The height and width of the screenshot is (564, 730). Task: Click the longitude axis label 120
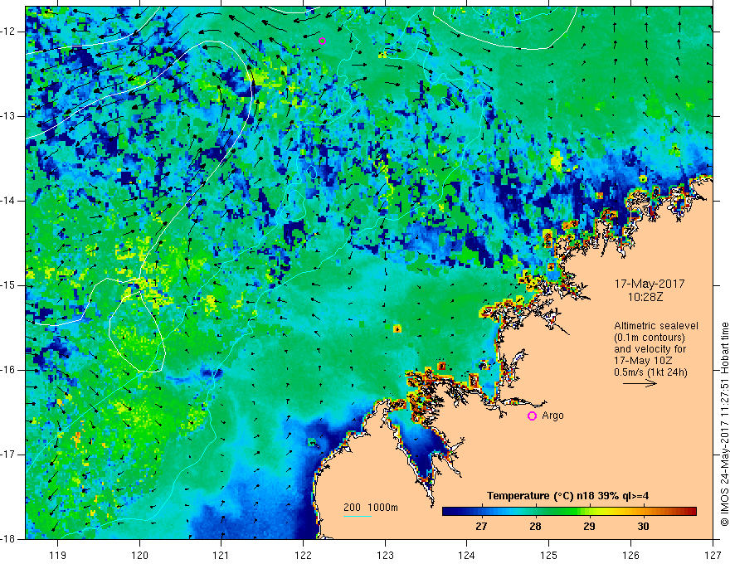[x=139, y=555]
